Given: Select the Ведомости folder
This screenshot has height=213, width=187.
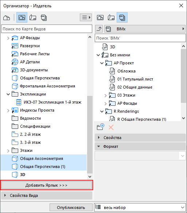Looking at the screenshot, I should tap(30, 118).
